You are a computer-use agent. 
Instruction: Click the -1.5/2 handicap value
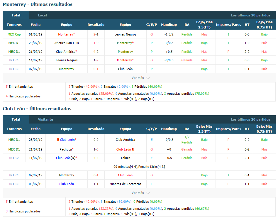coord(169,34)
